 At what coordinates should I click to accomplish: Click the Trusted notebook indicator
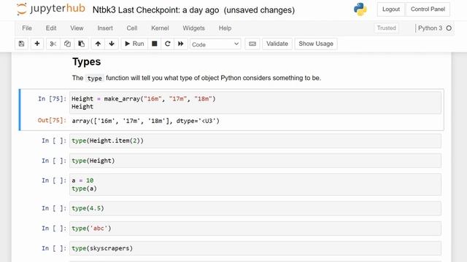click(386, 28)
